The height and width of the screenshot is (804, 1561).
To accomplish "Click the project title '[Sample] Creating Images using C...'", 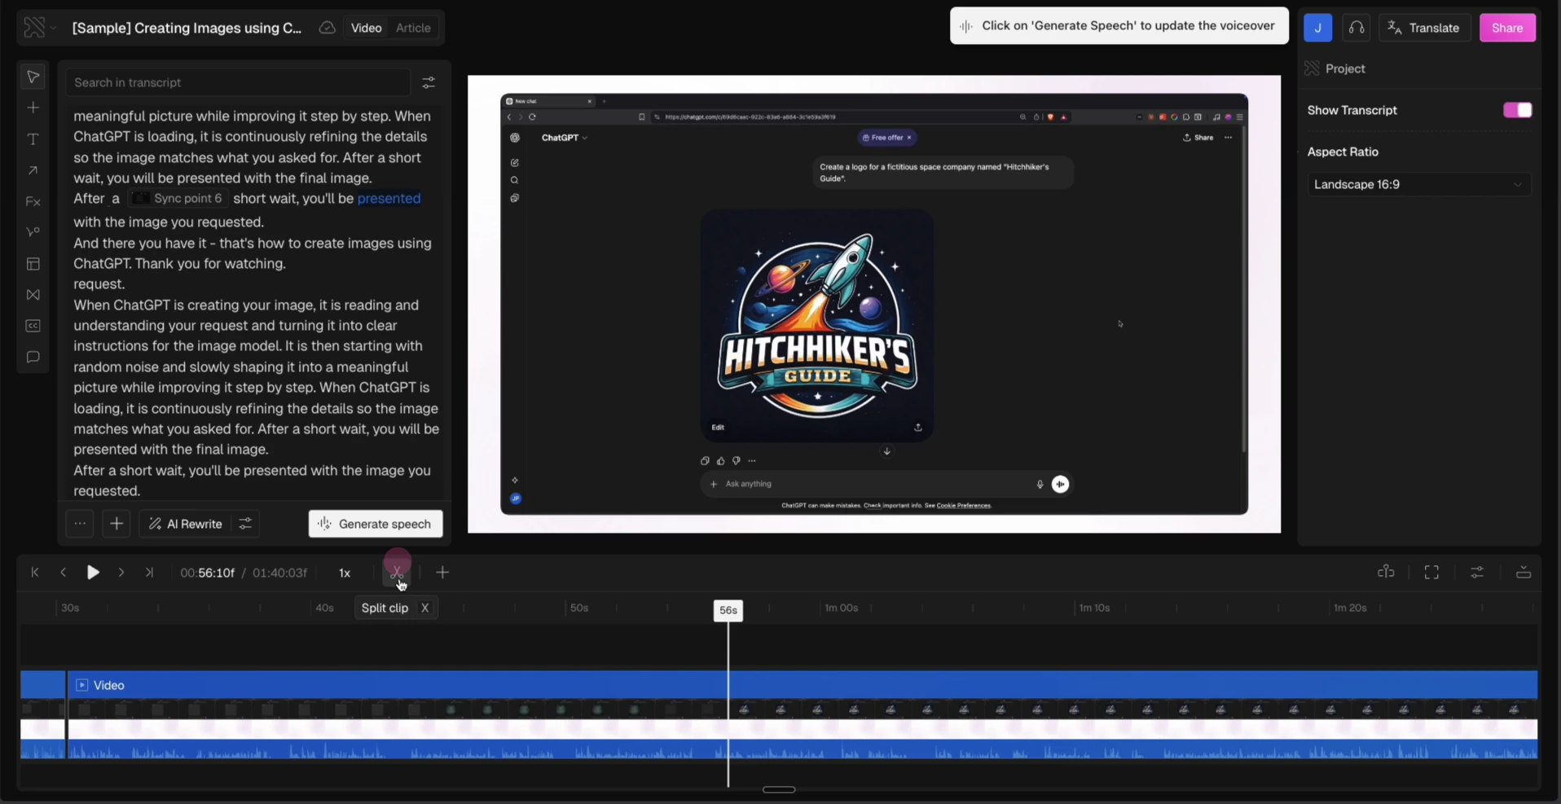I will (187, 28).
